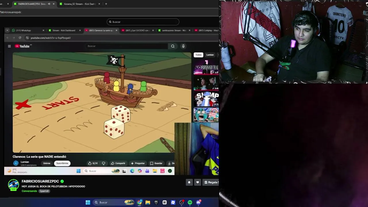Close the Clarence: La serie YouTube tab

point(116,30)
